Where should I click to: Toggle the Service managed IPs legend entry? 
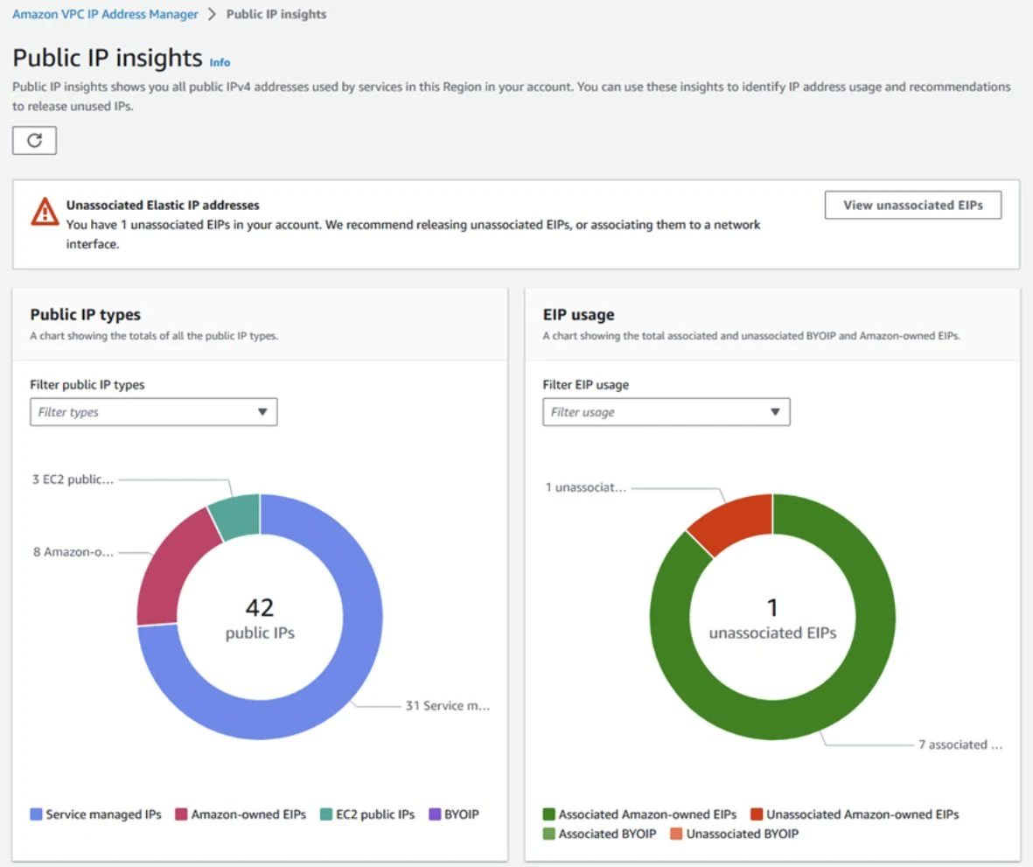click(x=94, y=814)
